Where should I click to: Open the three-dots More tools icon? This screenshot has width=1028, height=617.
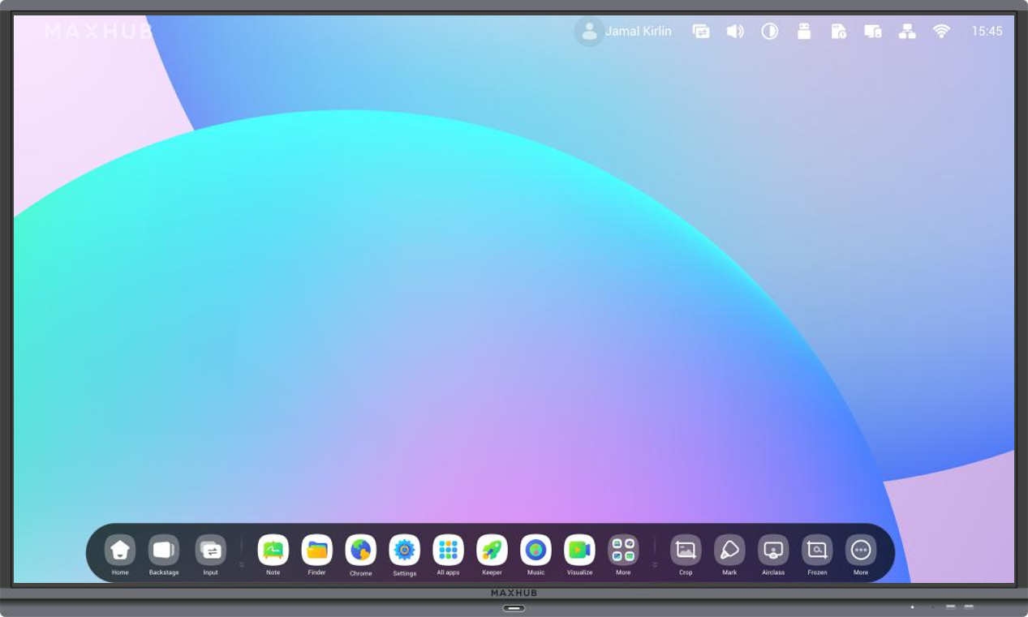pyautogui.click(x=861, y=550)
